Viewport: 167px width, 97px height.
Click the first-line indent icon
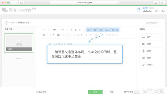(x=64, y=35)
